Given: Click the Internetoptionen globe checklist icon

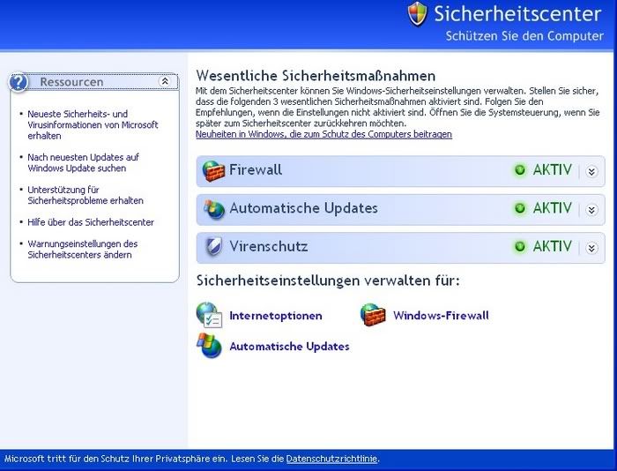Looking at the screenshot, I should (x=209, y=315).
